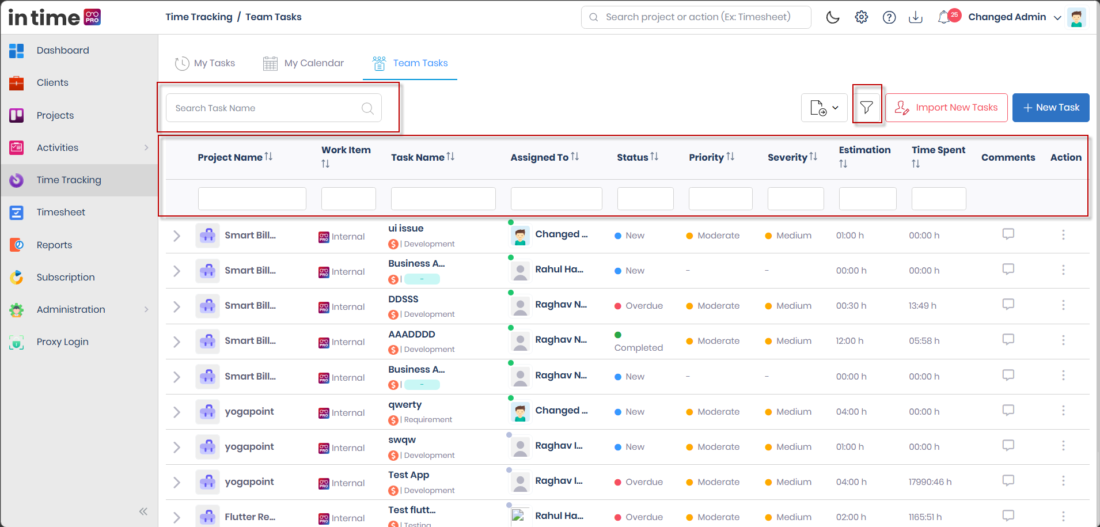The width and height of the screenshot is (1100, 527).
Task: Open help question mark icon
Action: coord(889,17)
